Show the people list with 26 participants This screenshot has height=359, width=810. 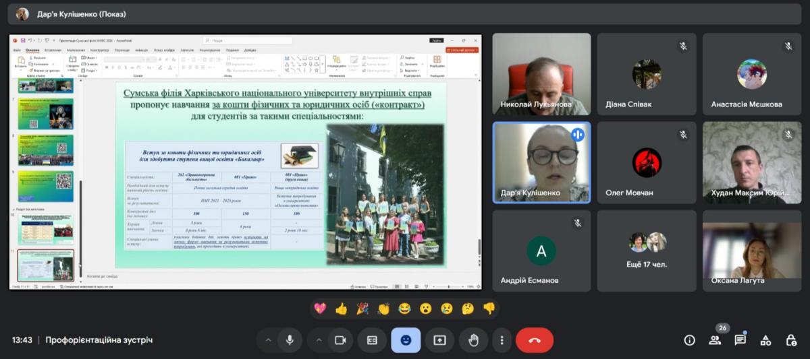[715, 340]
